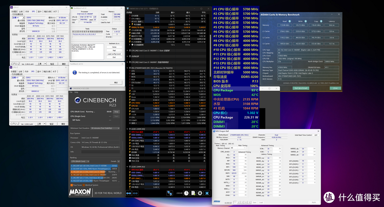The width and height of the screenshot is (384, 207).
Task: Reset HWiNFO timer with the clock icon
Action: pyautogui.click(x=186, y=193)
